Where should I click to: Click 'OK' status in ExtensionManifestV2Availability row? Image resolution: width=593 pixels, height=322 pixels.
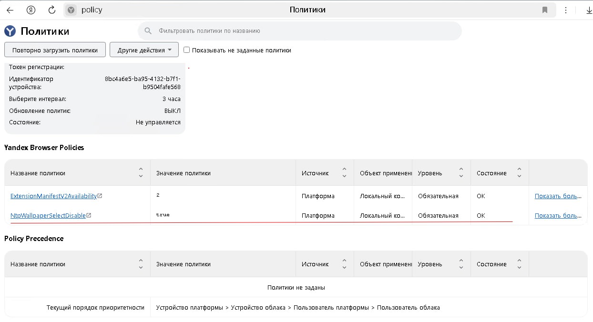pyautogui.click(x=481, y=196)
